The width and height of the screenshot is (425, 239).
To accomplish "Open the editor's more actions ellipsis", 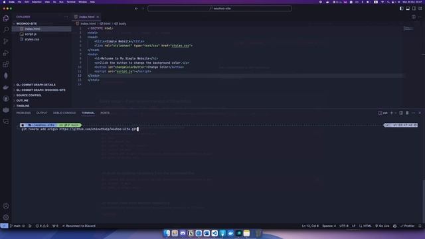I will [x=420, y=17].
